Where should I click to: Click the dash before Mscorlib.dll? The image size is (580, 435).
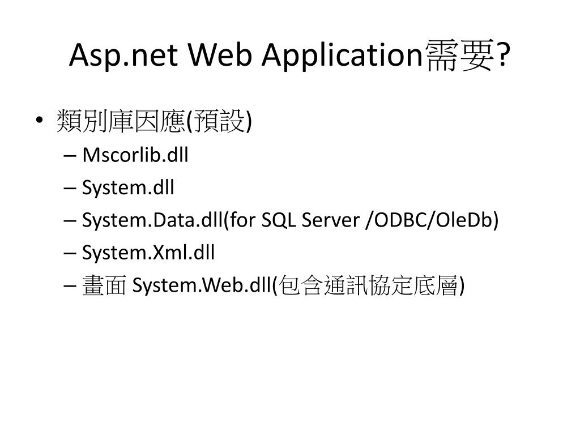(x=70, y=156)
